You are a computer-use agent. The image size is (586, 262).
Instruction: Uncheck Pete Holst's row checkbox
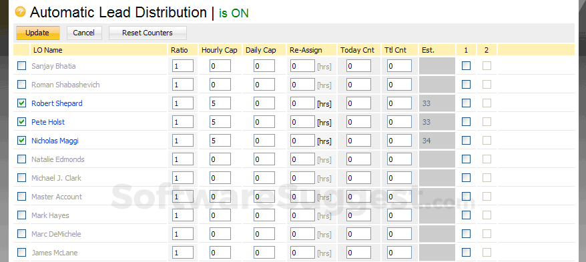21,122
